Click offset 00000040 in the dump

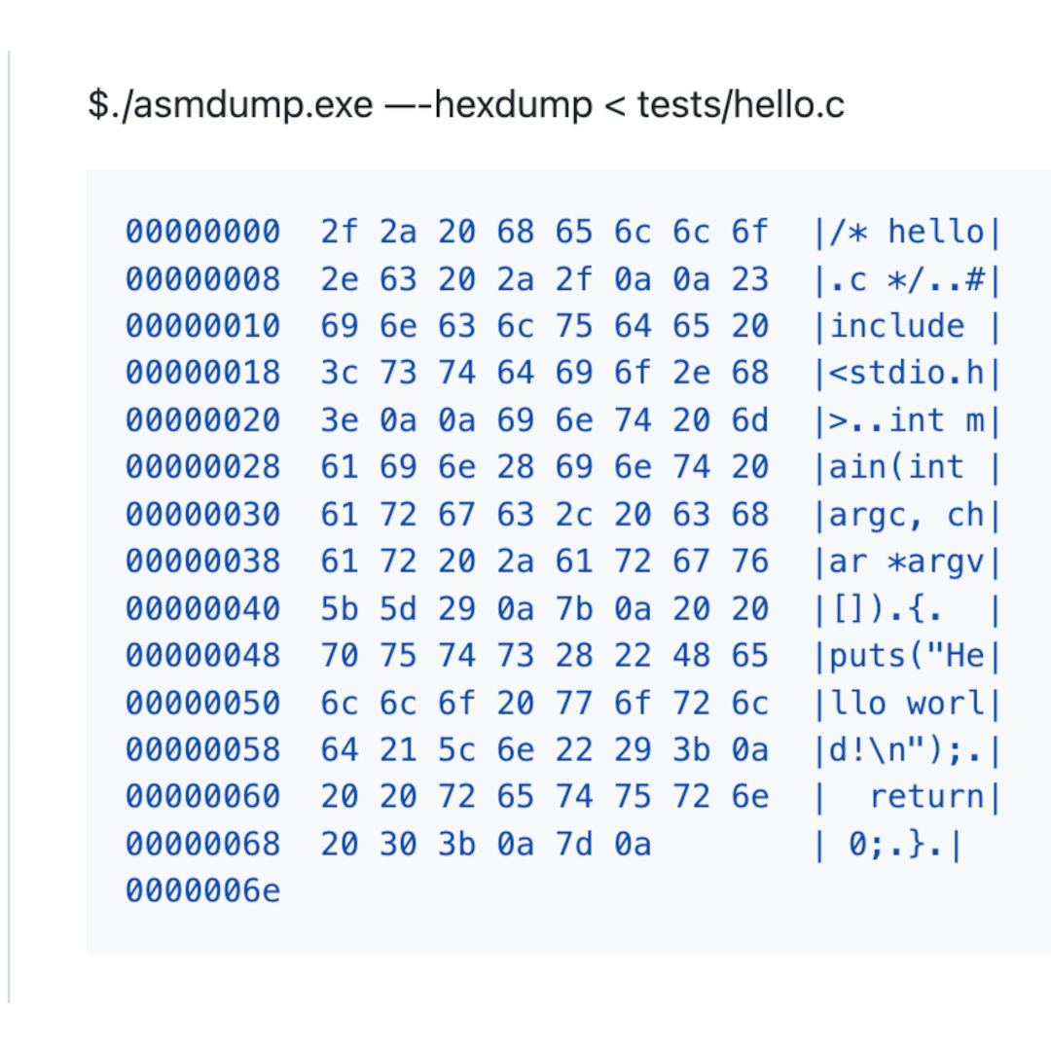[203, 609]
